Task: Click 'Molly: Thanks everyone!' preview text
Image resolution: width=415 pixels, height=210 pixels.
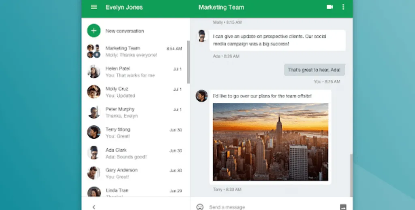Action: pos(131,55)
